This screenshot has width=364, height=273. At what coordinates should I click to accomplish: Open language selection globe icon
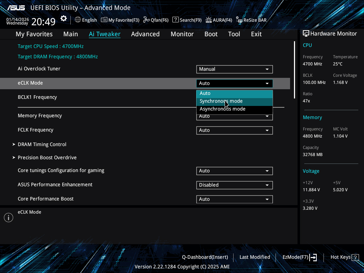click(x=78, y=20)
